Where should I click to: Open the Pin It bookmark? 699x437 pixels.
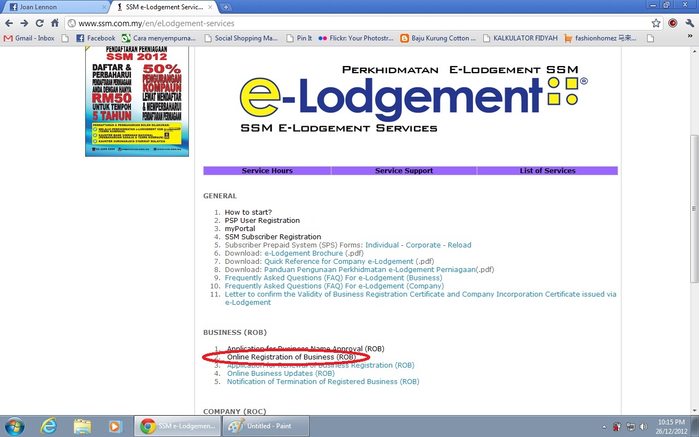coord(299,38)
